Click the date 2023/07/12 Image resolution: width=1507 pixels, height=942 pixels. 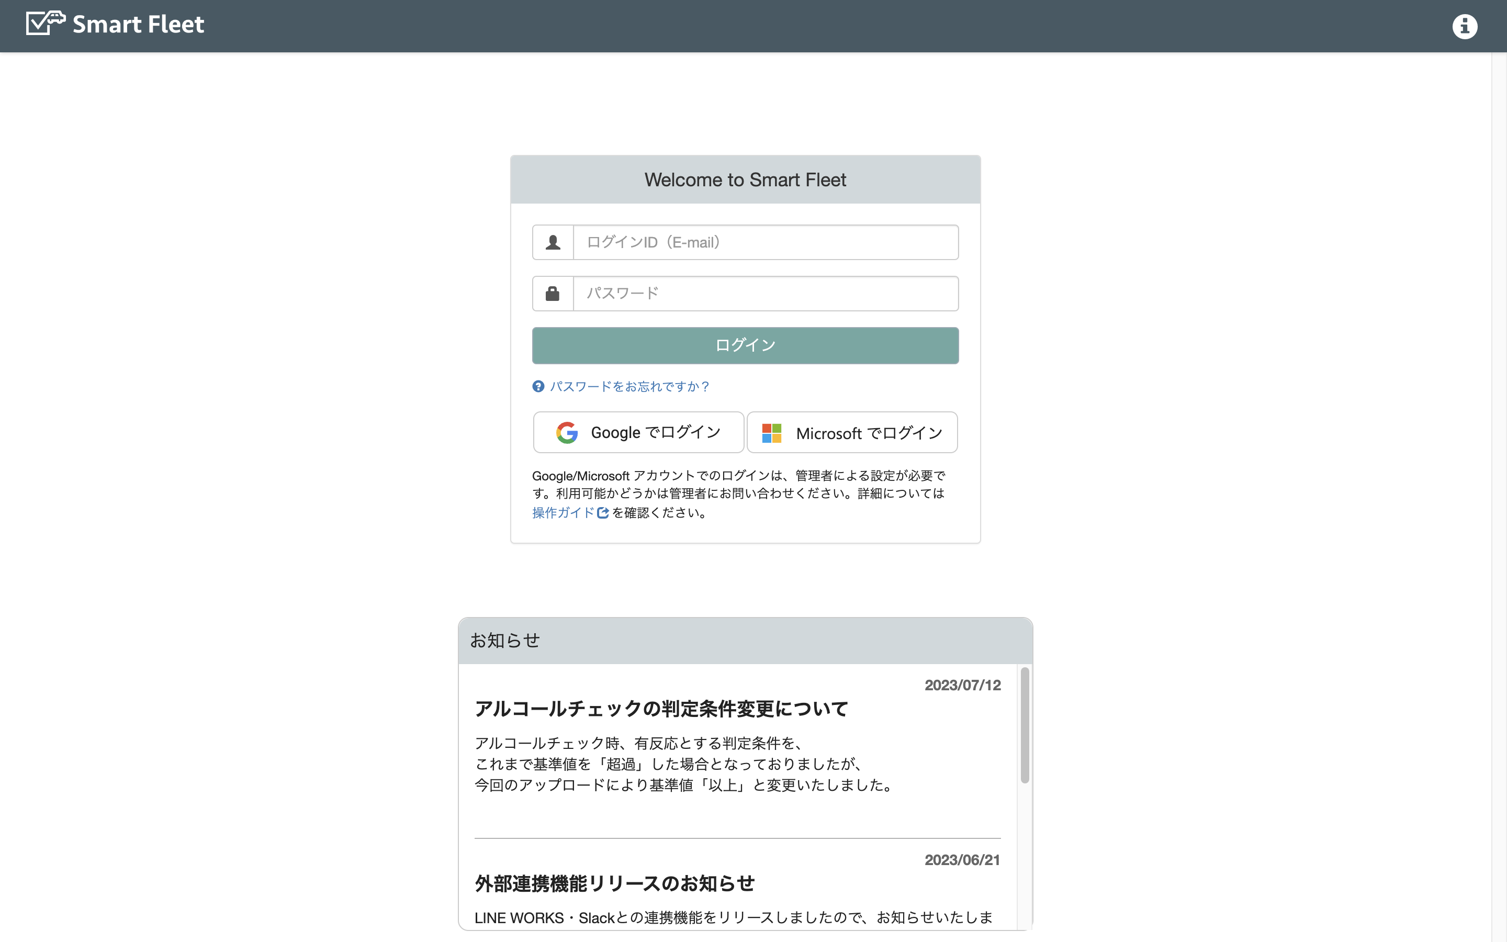(963, 686)
